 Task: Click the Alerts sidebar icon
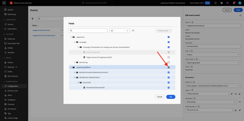click(x=6, y=95)
